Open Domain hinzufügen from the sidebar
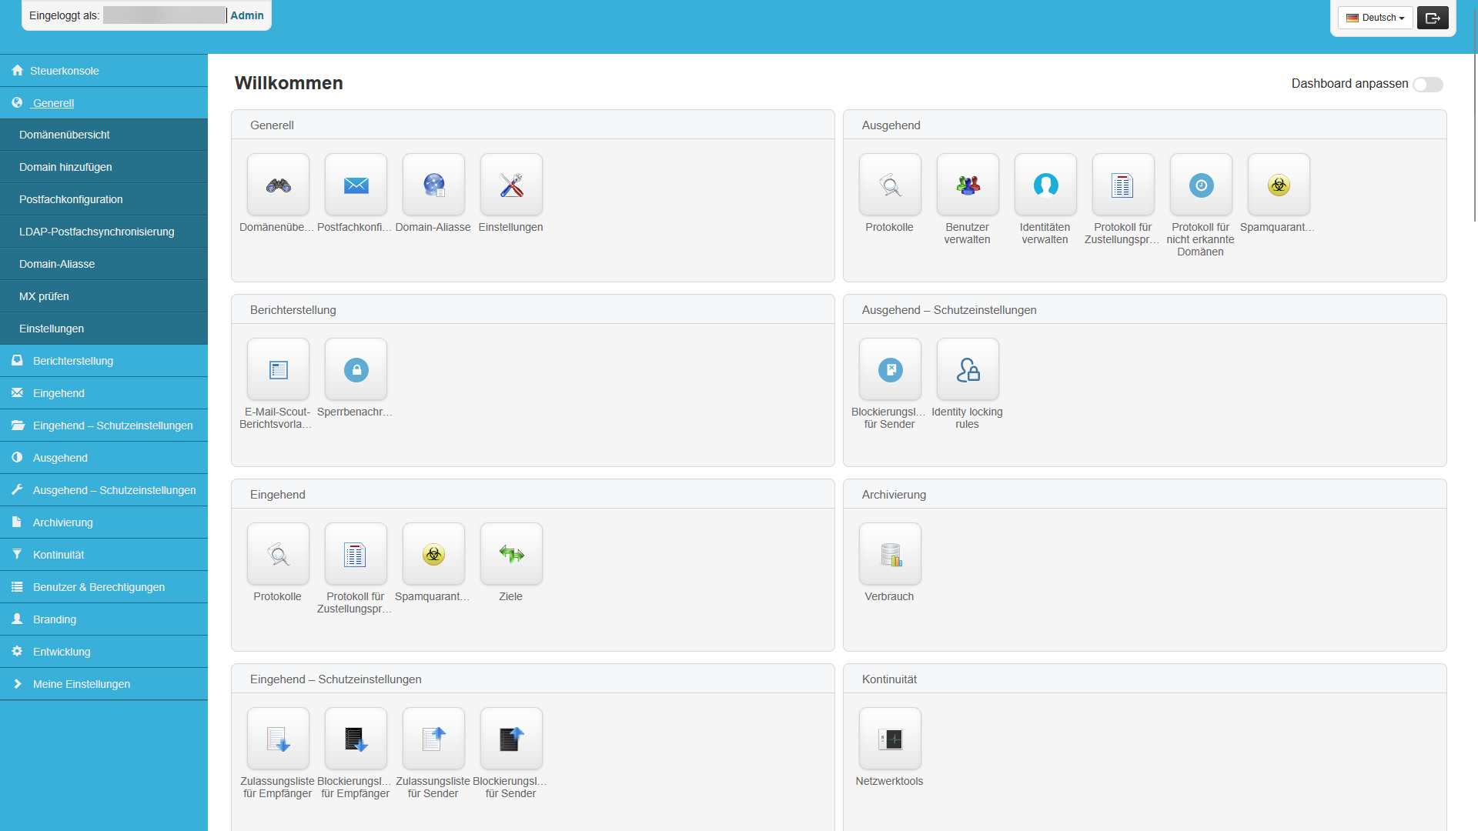1478x831 pixels. pos(66,166)
